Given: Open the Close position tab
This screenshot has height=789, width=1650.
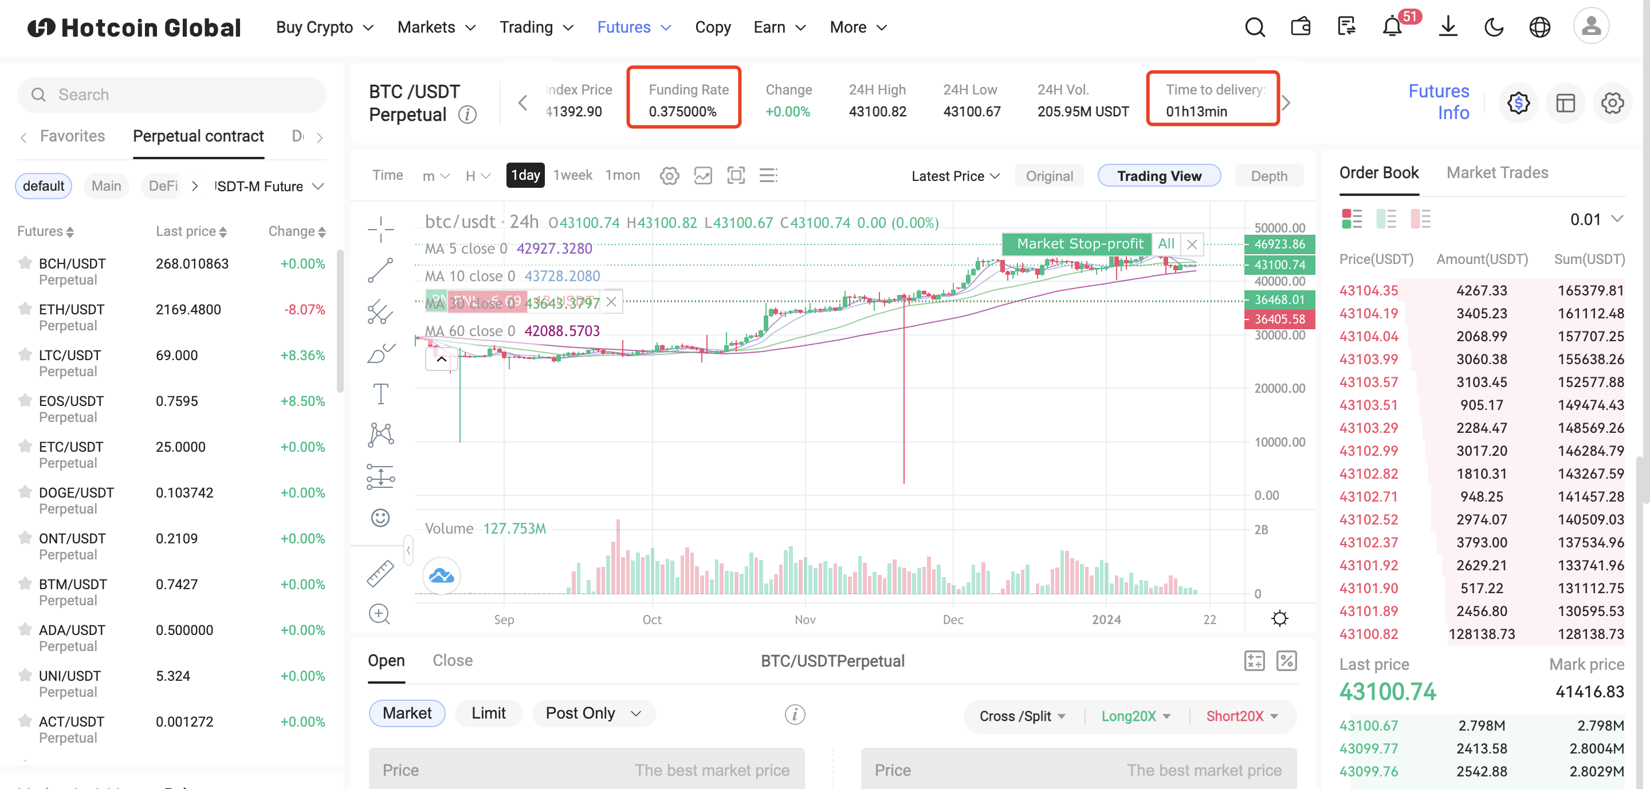Looking at the screenshot, I should [452, 660].
